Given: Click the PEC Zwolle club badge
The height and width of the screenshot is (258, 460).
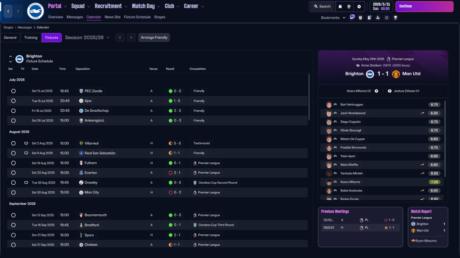Looking at the screenshot, I should click(81, 91).
